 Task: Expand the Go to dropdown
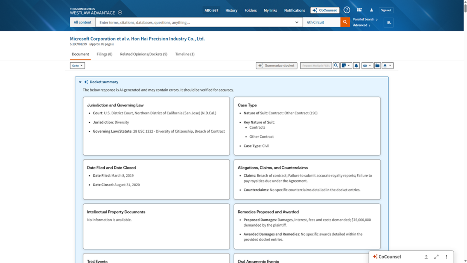coord(77,65)
